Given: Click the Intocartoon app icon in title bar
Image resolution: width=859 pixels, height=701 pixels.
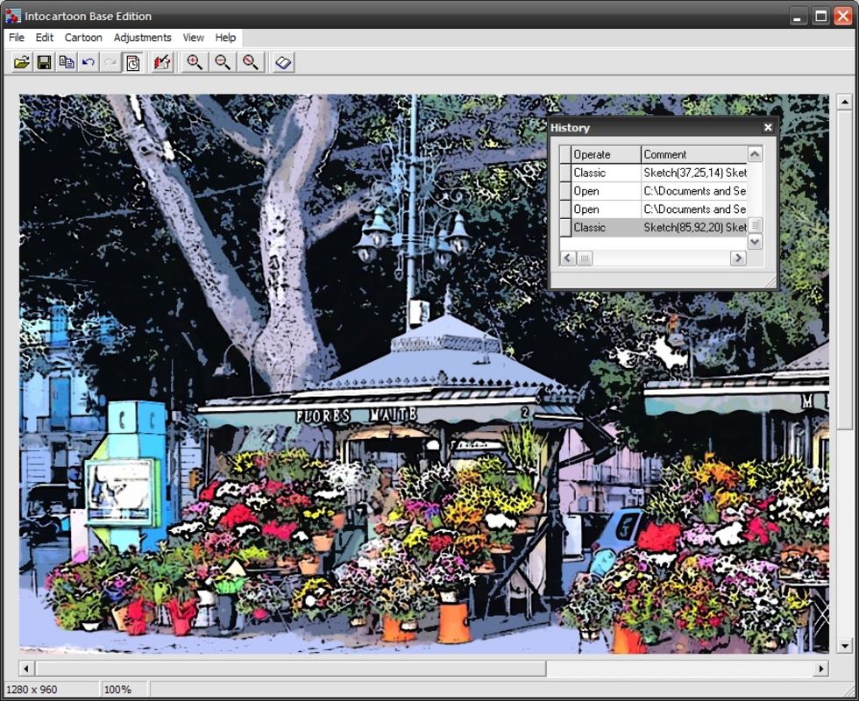Looking at the screenshot, I should click(x=12, y=16).
